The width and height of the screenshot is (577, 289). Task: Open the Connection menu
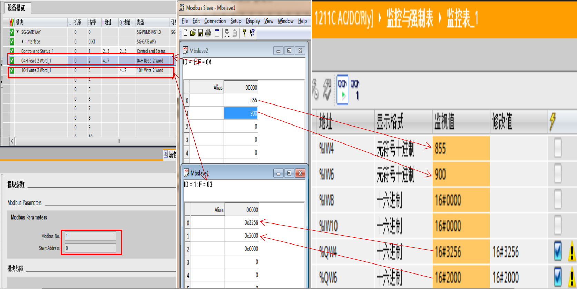[215, 21]
